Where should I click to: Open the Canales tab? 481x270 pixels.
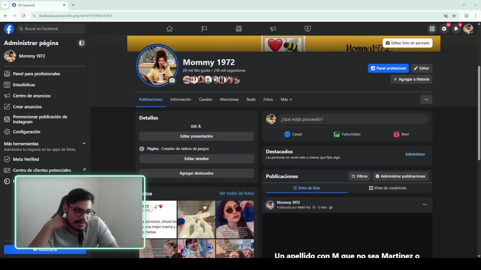pos(206,99)
